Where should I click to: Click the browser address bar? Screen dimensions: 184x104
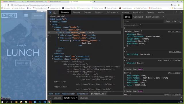tap(91, 5)
